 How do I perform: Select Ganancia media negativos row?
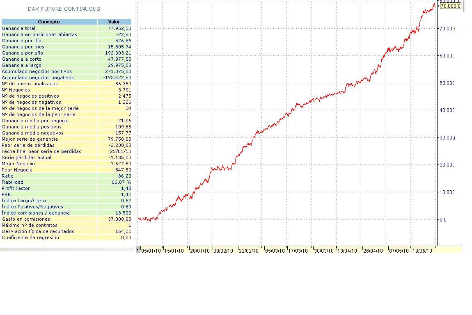click(x=66, y=133)
